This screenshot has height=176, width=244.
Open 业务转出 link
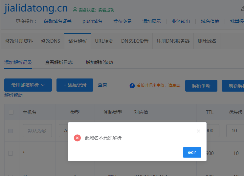pyautogui.click(x=181, y=21)
